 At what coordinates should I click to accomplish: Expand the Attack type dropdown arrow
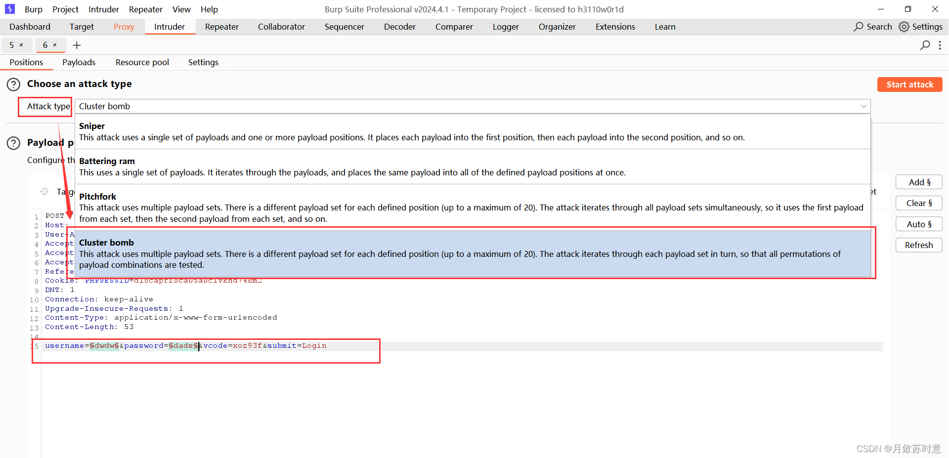863,106
